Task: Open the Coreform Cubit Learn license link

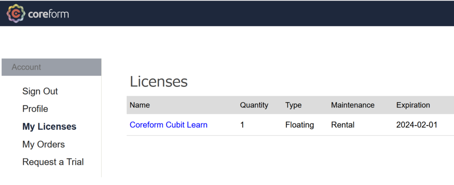Action: coord(168,125)
